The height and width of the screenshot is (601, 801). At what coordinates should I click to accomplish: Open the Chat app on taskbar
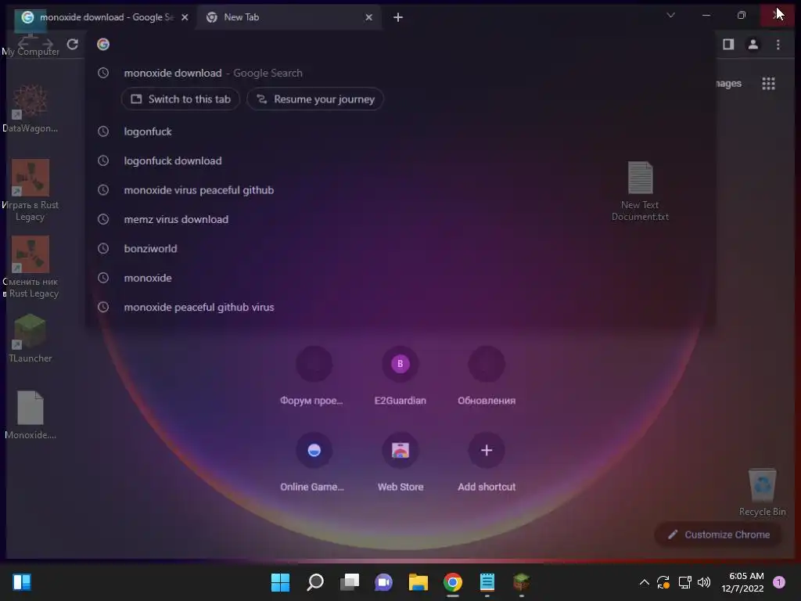click(x=383, y=582)
